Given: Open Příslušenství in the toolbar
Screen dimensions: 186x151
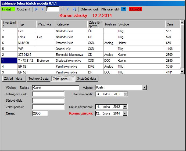Looking at the screenshot, I should tap(110, 9).
